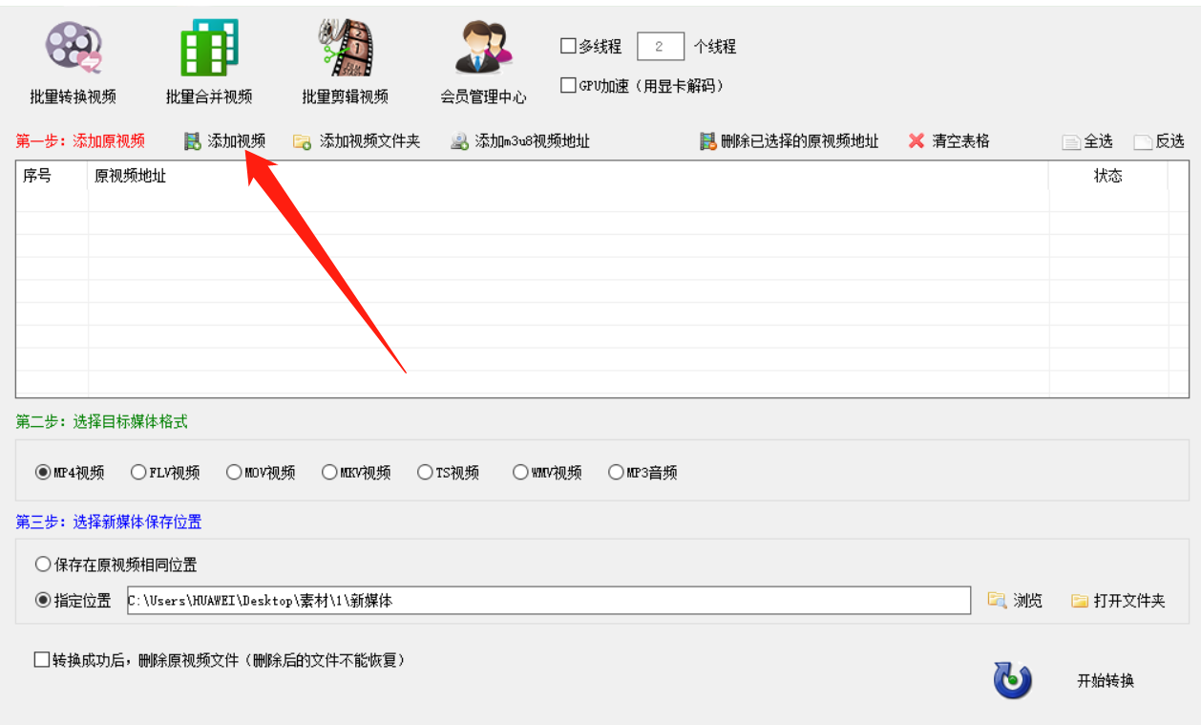This screenshot has width=1201, height=725.
Task: Select the TS视频 format radio button
Action: [x=425, y=472]
